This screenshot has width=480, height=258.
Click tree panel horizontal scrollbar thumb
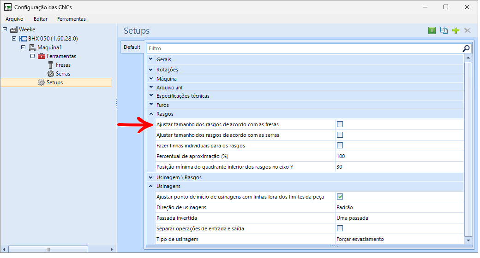pyautogui.click(x=48, y=249)
